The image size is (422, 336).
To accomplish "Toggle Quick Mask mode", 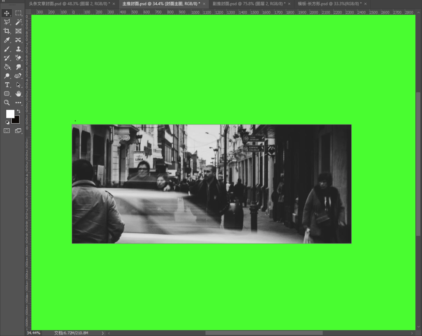I will [x=7, y=131].
